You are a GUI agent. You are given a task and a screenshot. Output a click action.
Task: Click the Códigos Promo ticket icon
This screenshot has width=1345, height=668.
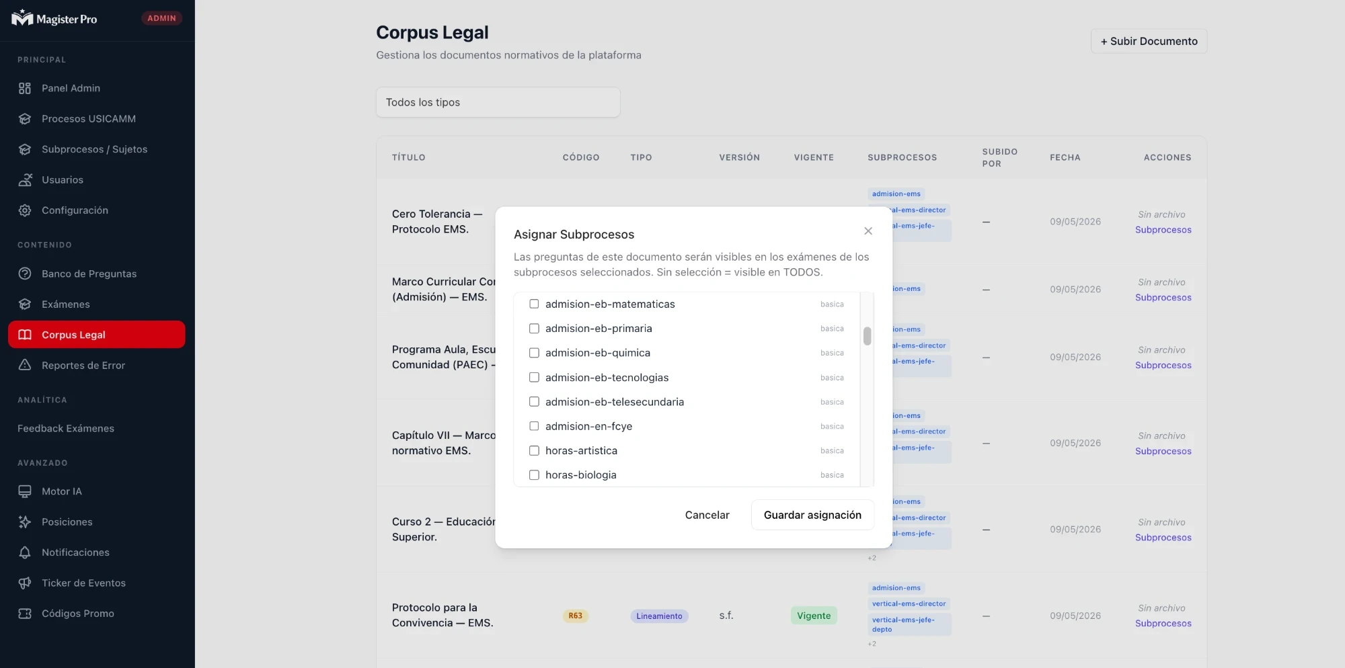pyautogui.click(x=25, y=614)
